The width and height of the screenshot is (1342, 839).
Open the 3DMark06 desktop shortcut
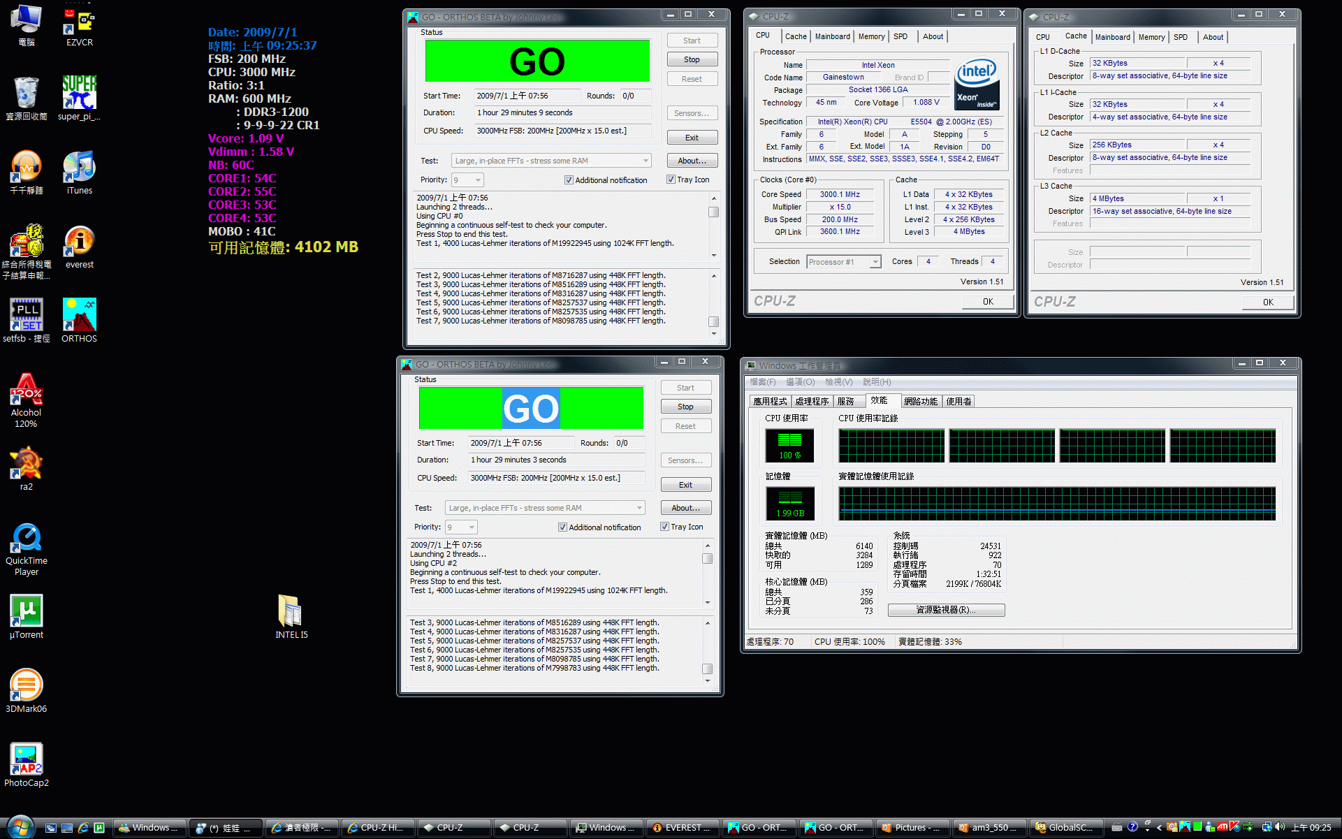[x=27, y=690]
